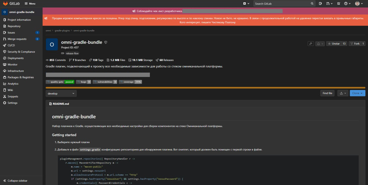368x185 pixels.
Task: Click the Find file button
Action: point(327,93)
